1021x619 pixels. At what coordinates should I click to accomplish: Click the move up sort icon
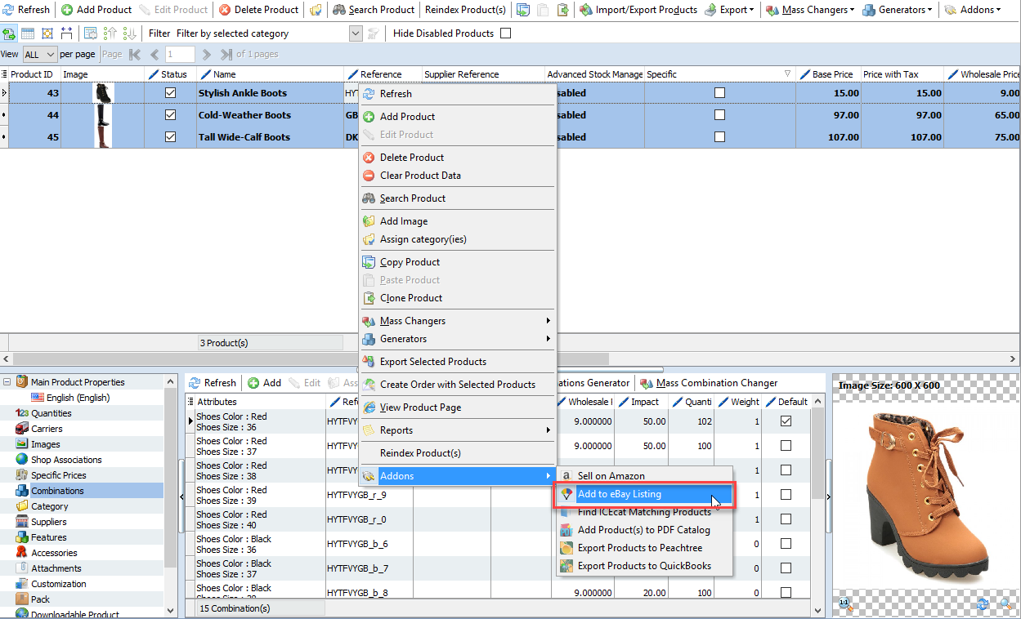tap(110, 33)
